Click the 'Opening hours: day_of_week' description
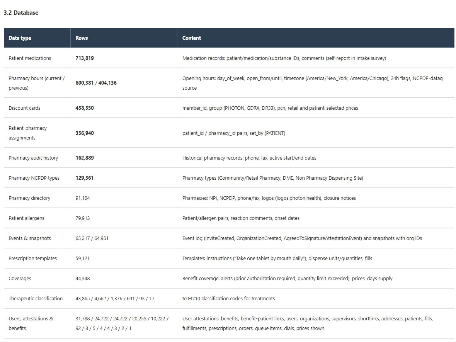456x342 pixels. (x=313, y=83)
